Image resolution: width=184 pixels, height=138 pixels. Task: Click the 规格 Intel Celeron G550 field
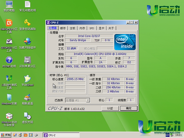click(100, 54)
